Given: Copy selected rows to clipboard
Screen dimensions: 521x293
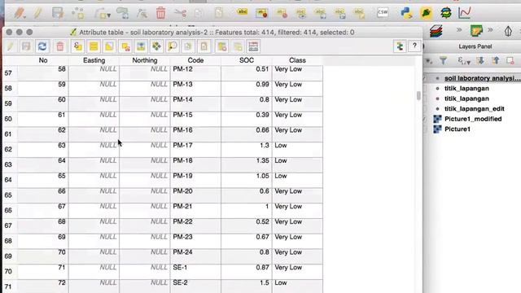Looking at the screenshot, I should (x=188, y=46).
